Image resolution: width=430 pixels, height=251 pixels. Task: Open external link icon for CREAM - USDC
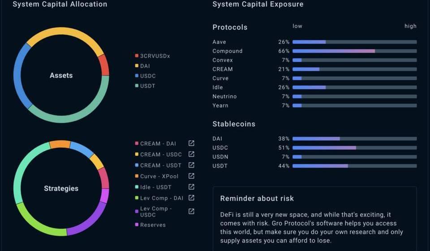(191, 154)
